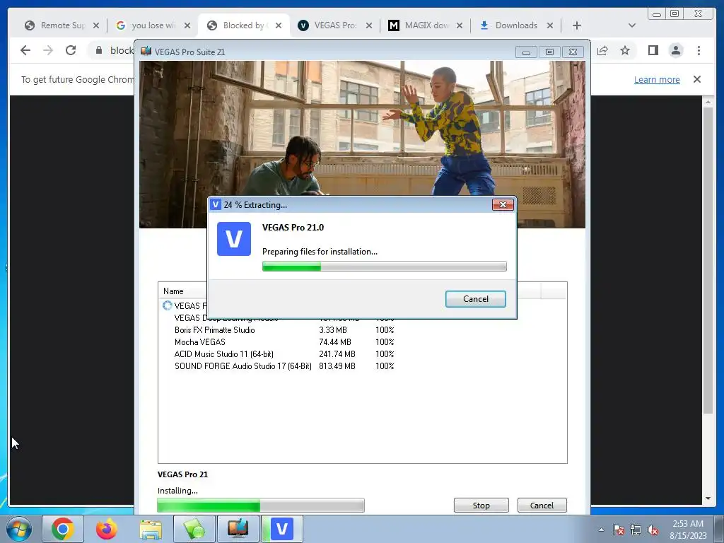Close the Downloads tab

(550, 25)
